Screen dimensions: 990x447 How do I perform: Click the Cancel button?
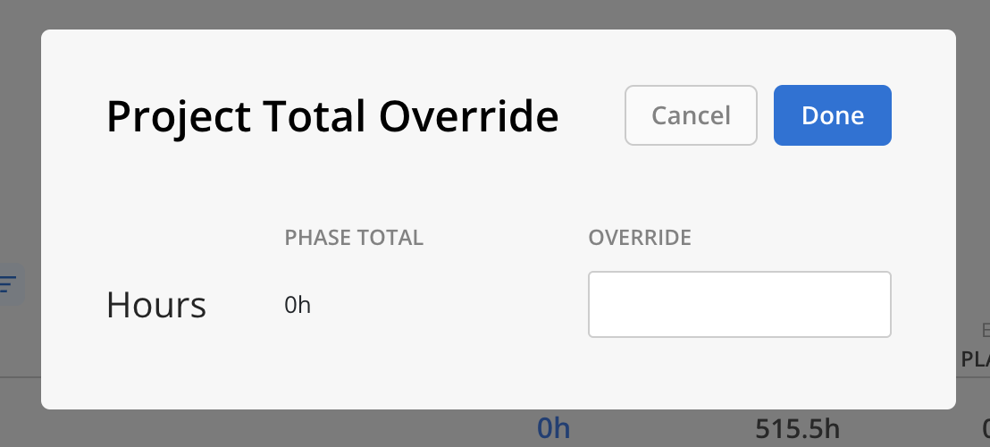[691, 115]
